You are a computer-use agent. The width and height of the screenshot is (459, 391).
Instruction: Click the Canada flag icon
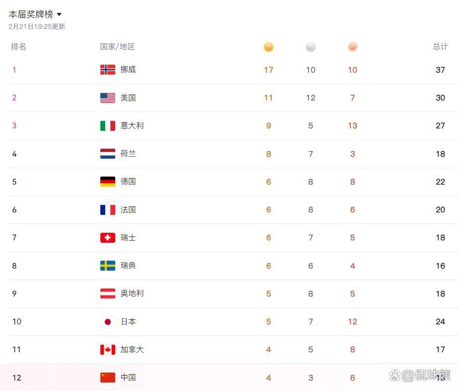tap(108, 350)
